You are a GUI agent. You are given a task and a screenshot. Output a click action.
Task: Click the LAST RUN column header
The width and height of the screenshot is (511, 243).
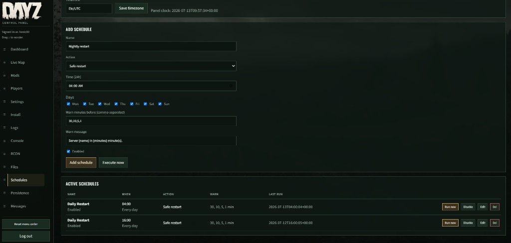click(x=275, y=194)
